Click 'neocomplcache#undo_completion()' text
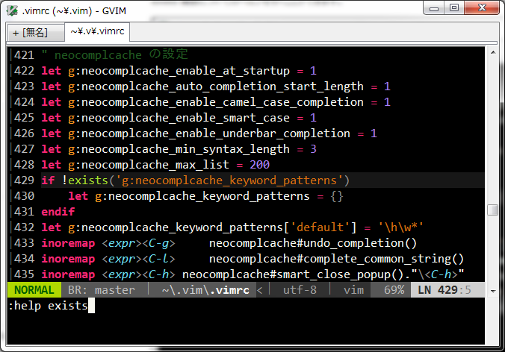The height and width of the screenshot is (352, 505). [313, 243]
